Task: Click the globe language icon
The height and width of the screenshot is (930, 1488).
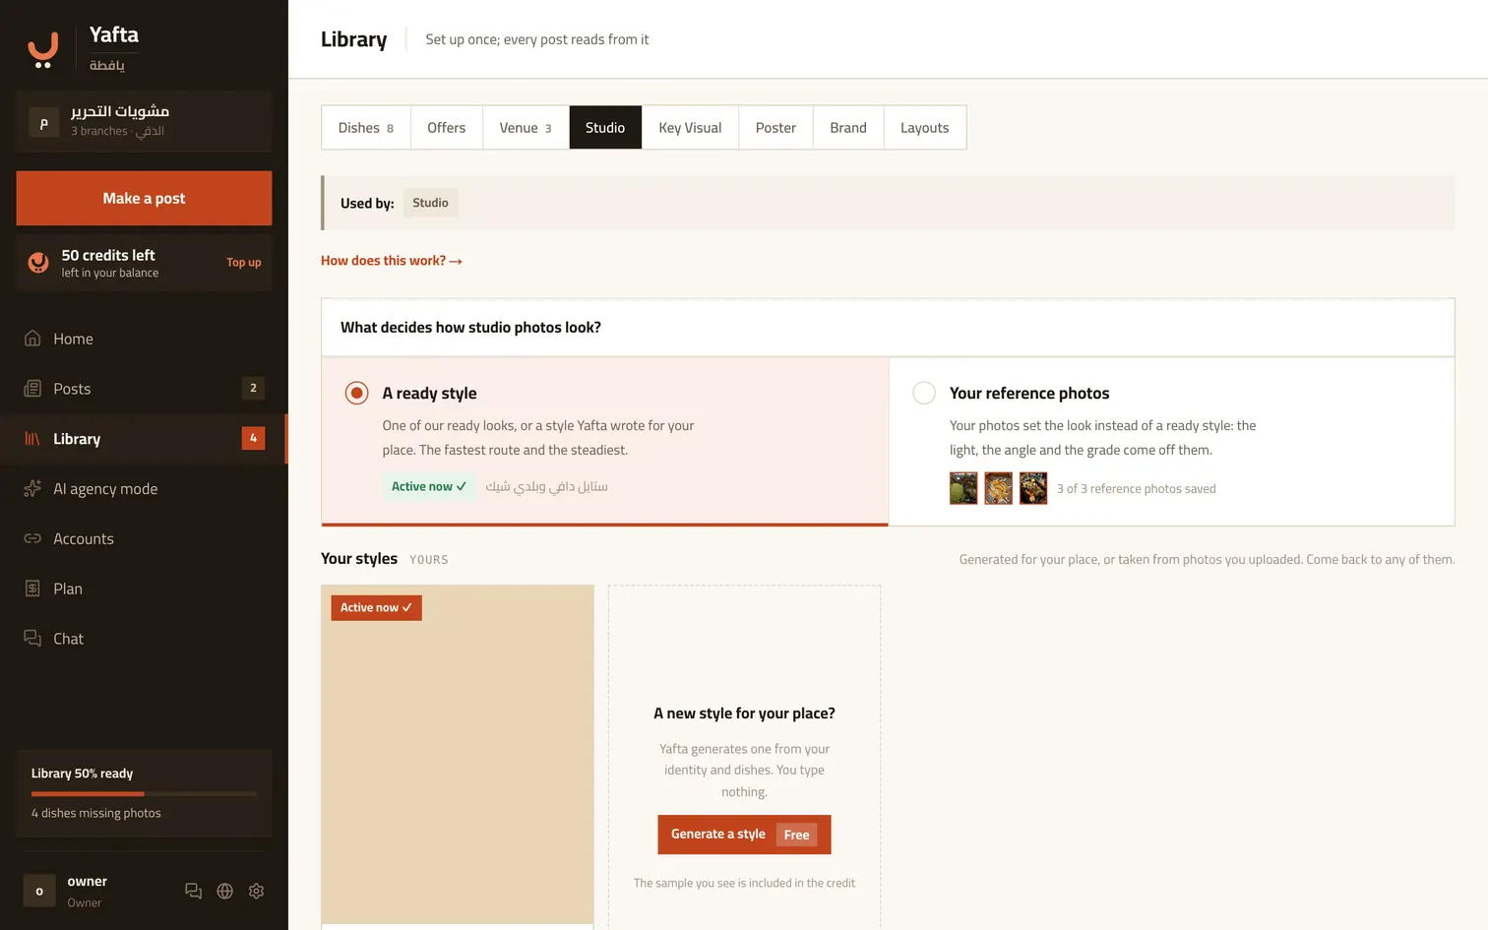Action: tap(224, 891)
